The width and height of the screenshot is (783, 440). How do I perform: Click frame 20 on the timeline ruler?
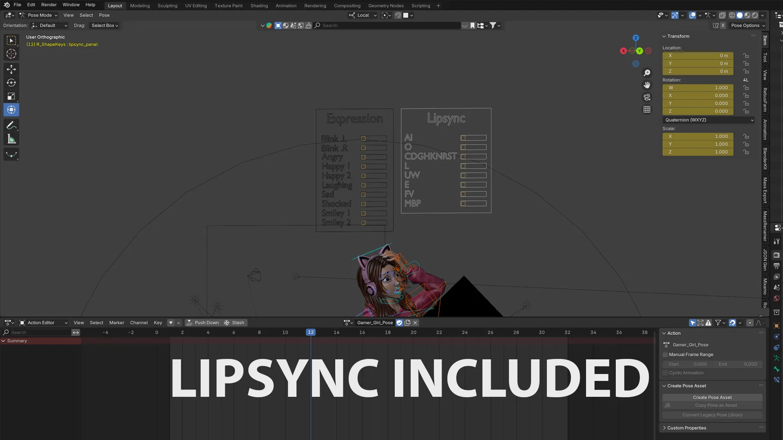pos(413,332)
